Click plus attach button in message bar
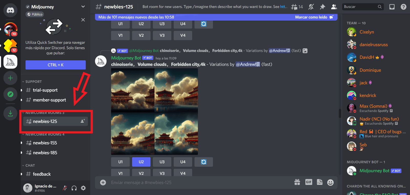 coord(103,182)
